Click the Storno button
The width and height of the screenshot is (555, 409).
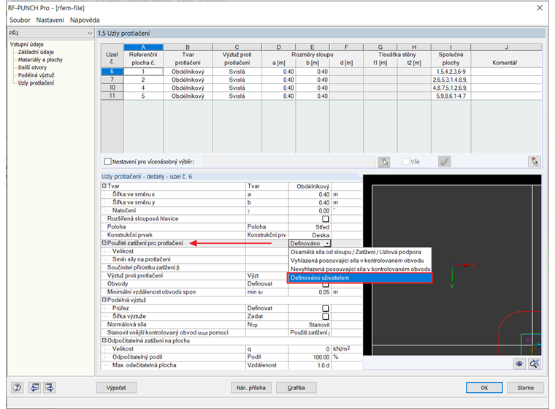525,388
